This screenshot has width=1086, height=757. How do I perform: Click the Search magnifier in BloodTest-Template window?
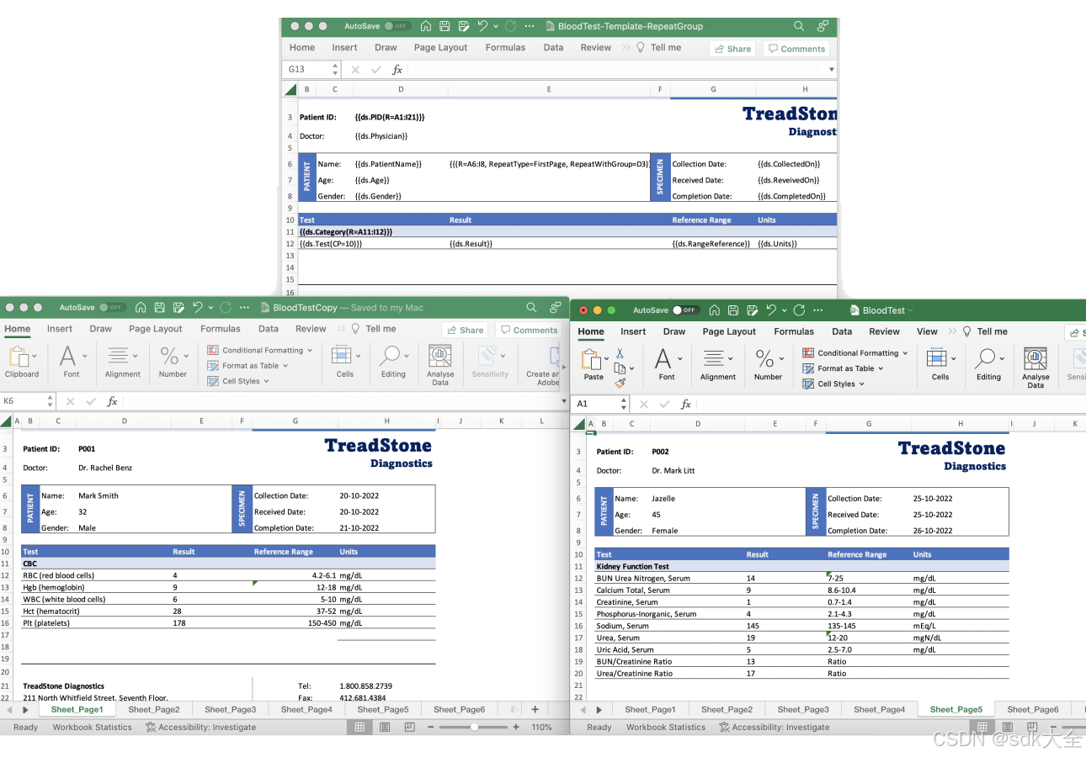coord(798,26)
